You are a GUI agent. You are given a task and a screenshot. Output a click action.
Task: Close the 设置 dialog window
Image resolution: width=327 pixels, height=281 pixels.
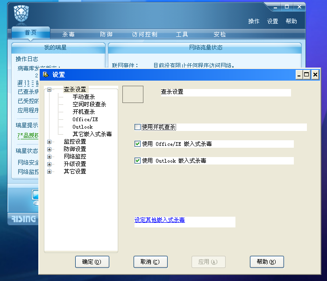(x=315, y=75)
